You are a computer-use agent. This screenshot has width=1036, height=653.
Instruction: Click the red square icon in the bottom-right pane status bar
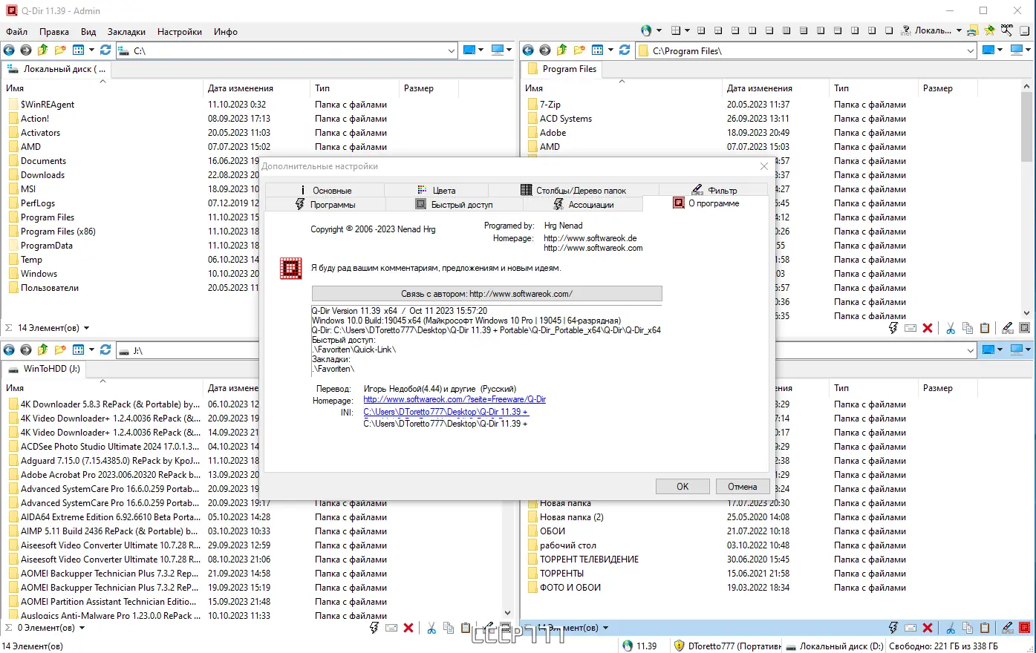(1025, 628)
